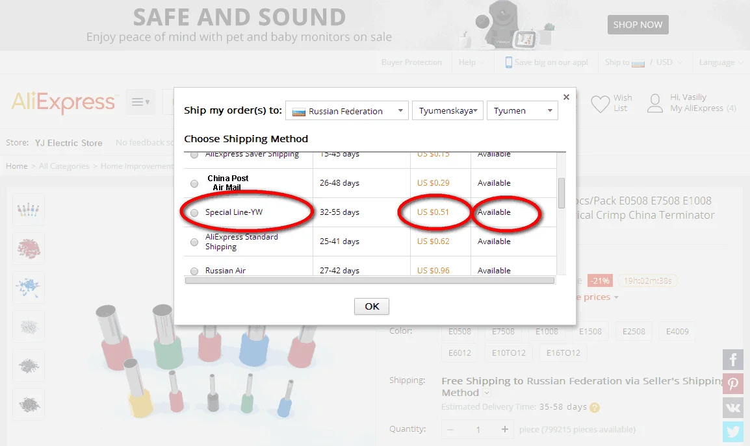Select AliExpress Saver Shipping radio button
Screen dimensions: 750x446
pos(194,155)
